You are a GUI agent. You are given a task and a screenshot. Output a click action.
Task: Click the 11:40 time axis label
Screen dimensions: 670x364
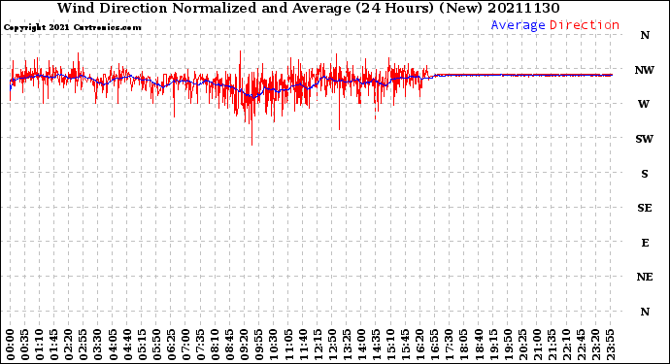pyautogui.click(x=303, y=345)
